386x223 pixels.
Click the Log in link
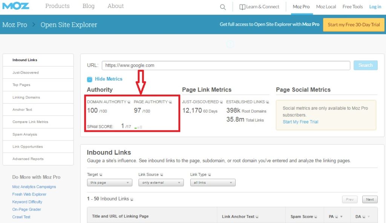[375, 7]
